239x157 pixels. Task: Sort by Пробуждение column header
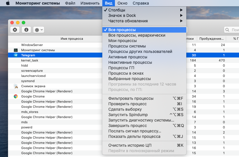click(211, 39)
